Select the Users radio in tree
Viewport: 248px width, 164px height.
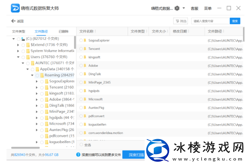click(23, 57)
